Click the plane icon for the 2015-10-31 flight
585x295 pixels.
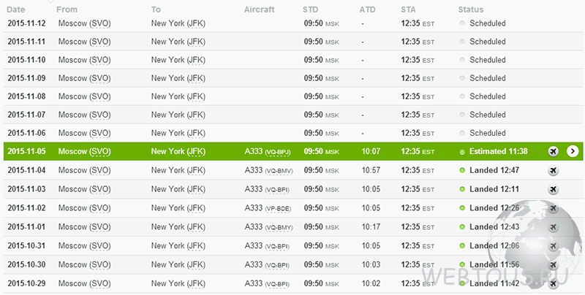(x=554, y=246)
